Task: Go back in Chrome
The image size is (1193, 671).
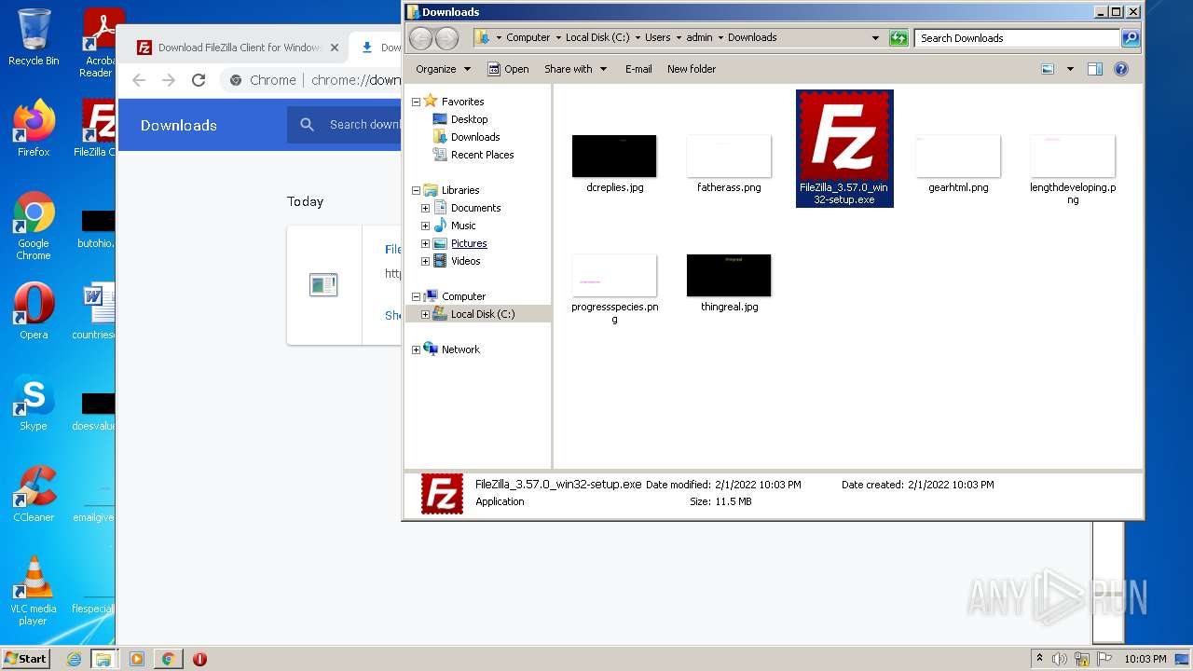Action: (139, 80)
